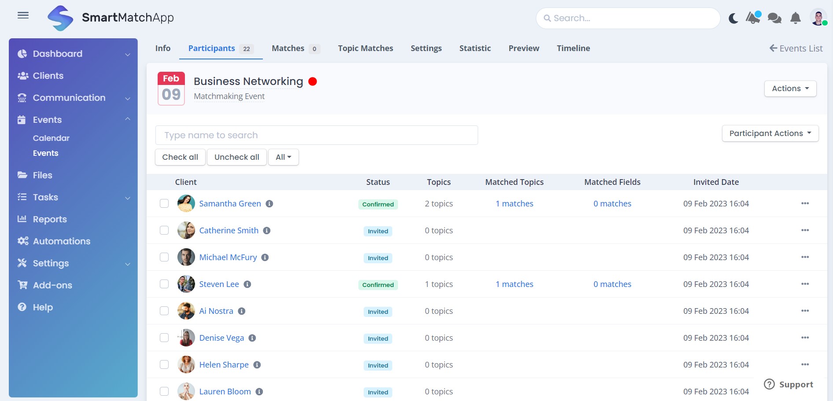This screenshot has height=401, width=833.
Task: Check the checkbox for Steven Lee
Action: 164,284
